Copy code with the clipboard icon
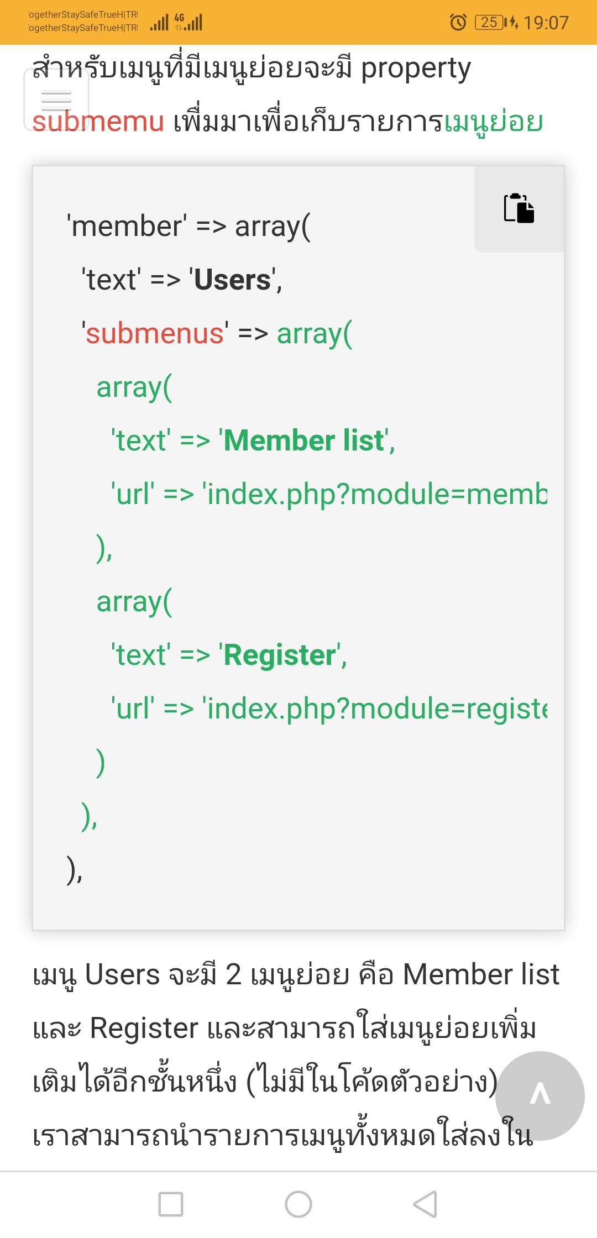The image size is (597, 1238). click(x=519, y=208)
